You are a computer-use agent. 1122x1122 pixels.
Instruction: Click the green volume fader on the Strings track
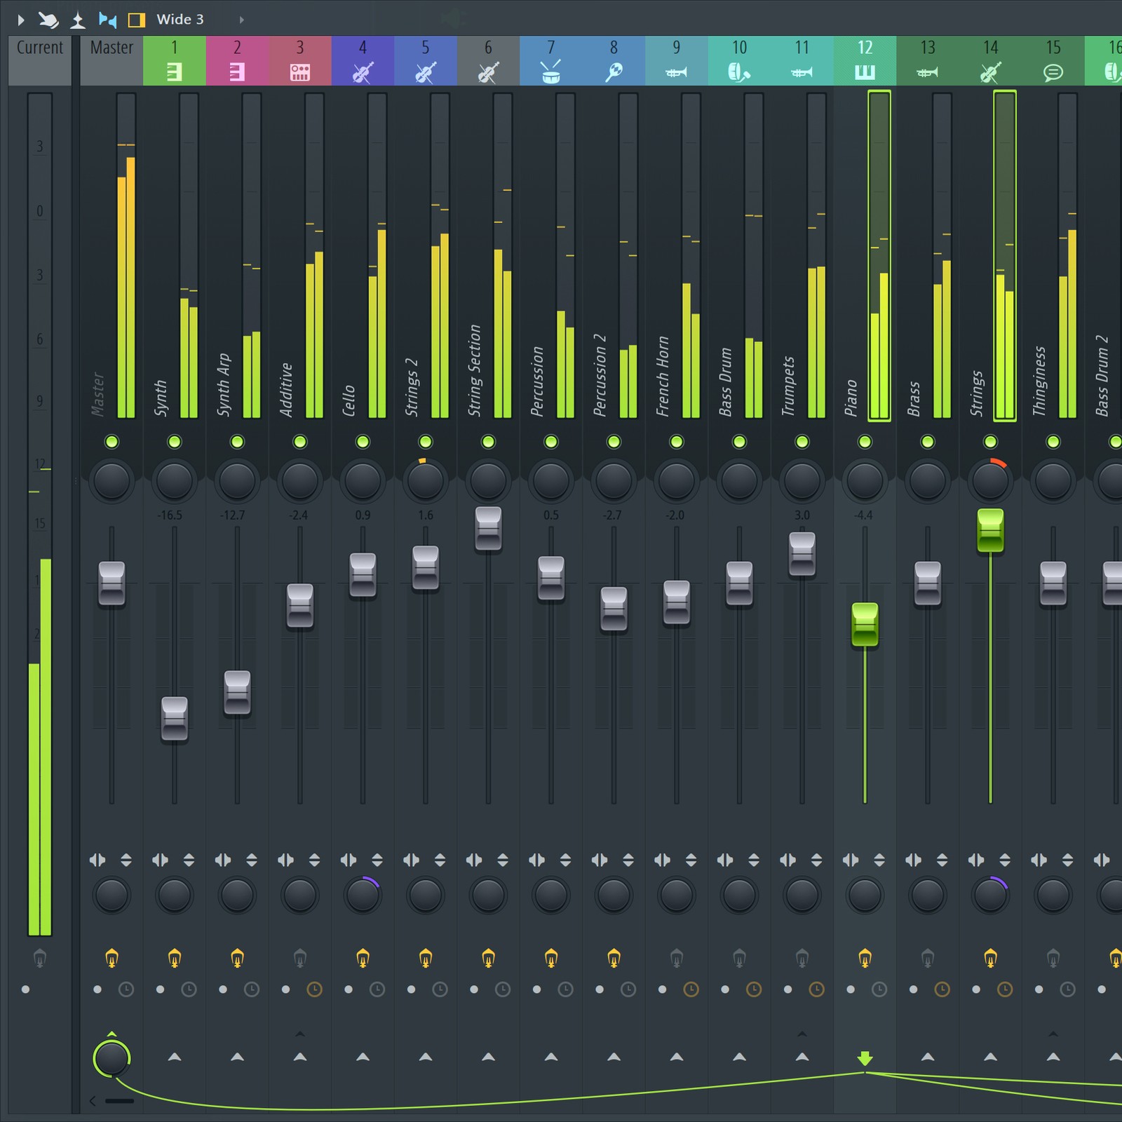[990, 531]
